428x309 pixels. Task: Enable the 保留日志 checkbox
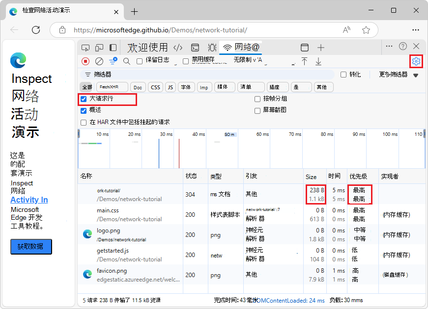[139, 61]
